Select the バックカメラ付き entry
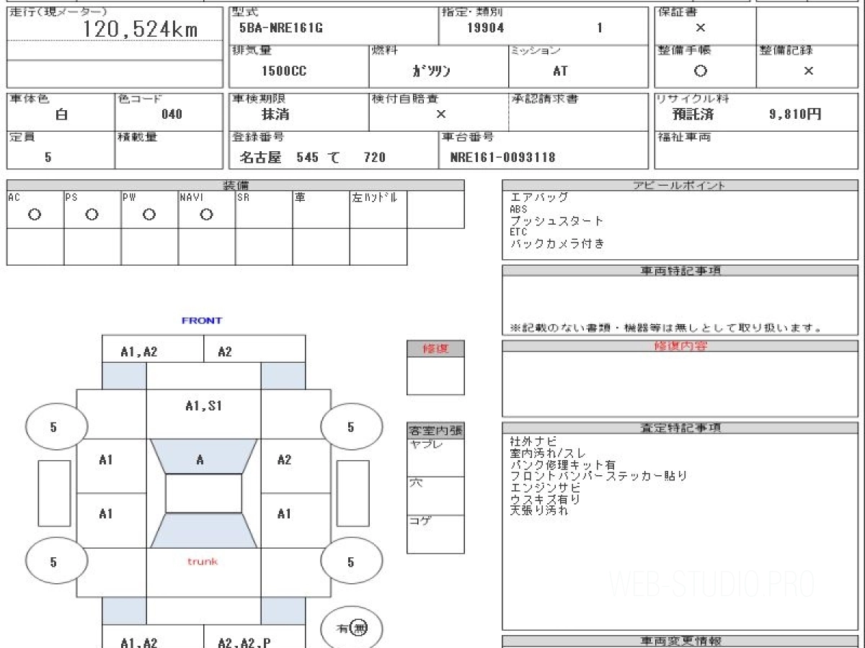The height and width of the screenshot is (648, 865). [x=557, y=244]
